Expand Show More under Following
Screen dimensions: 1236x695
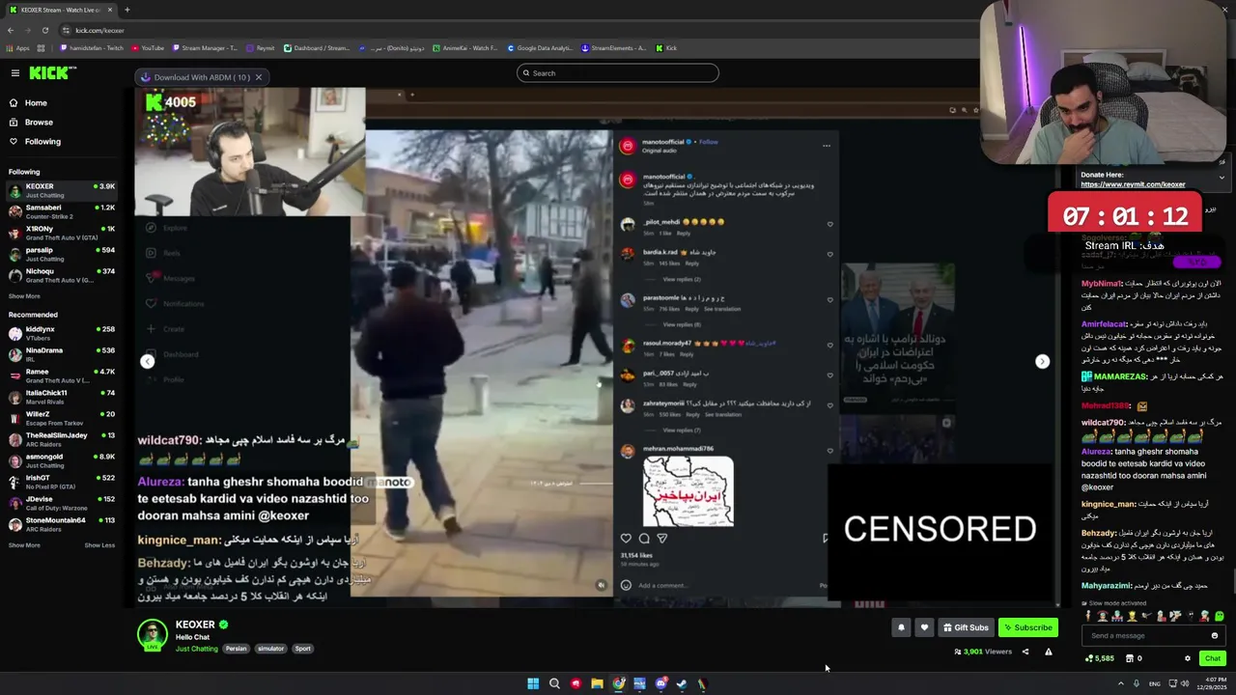[x=24, y=296]
